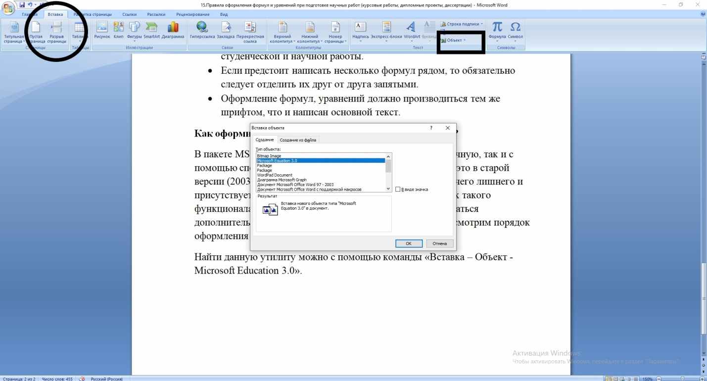Insert a page break (Разрыв страницы)
Viewport: 707px width, 381px height.
coord(56,34)
